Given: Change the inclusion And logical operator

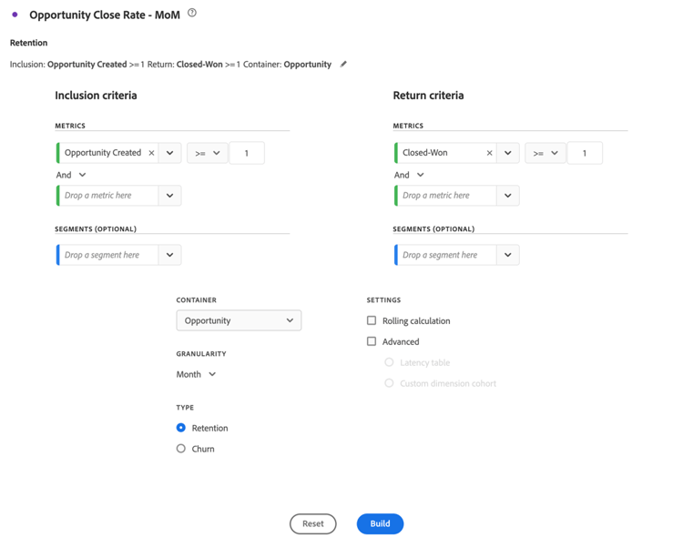Looking at the screenshot, I should (72, 175).
